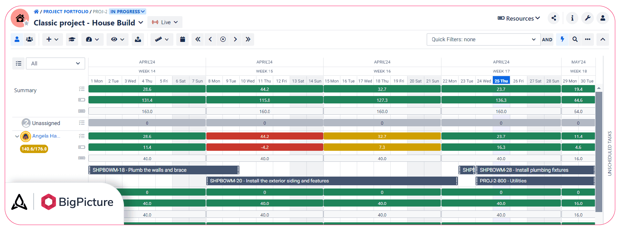
Task: Click the vertical scrollbar thumb
Action: (x=599, y=151)
